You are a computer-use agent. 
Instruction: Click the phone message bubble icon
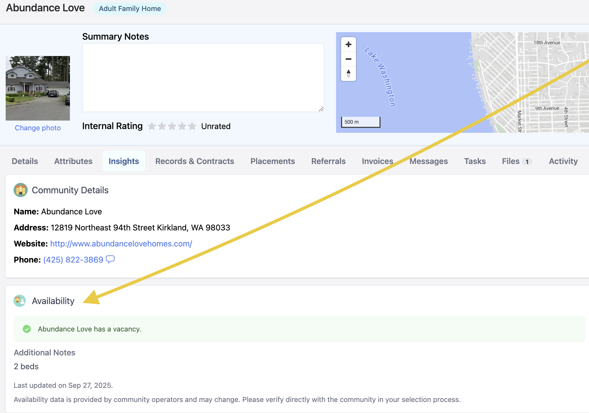(x=110, y=259)
